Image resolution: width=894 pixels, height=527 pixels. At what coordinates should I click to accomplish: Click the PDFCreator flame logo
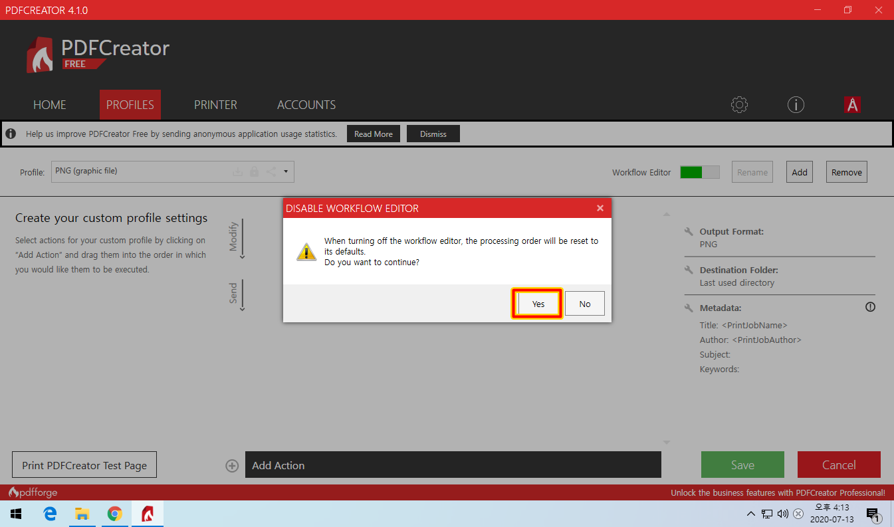click(x=40, y=54)
